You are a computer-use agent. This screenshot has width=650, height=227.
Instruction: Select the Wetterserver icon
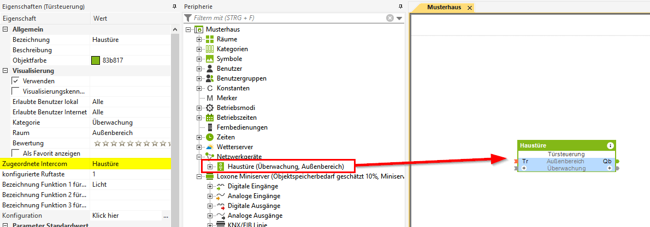pyautogui.click(x=210, y=147)
